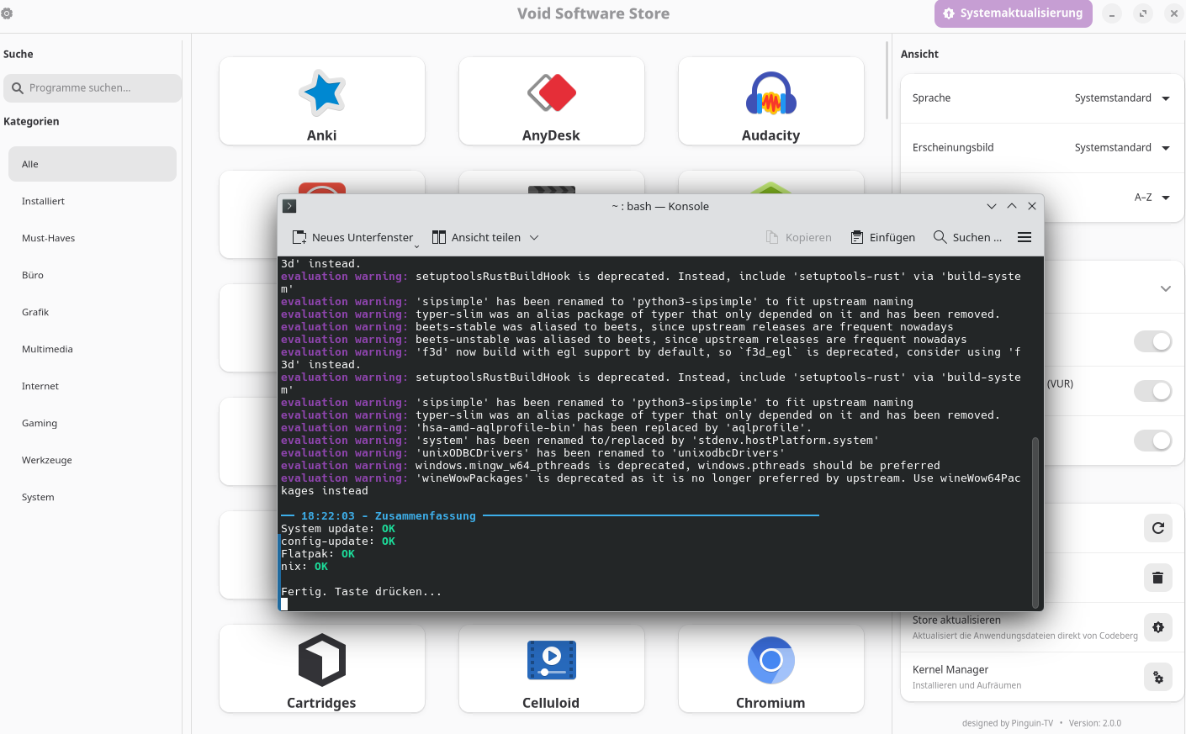Click 'Version: 2.0.0' footer text
Viewport: 1186px width, 734px height.
click(x=1095, y=723)
